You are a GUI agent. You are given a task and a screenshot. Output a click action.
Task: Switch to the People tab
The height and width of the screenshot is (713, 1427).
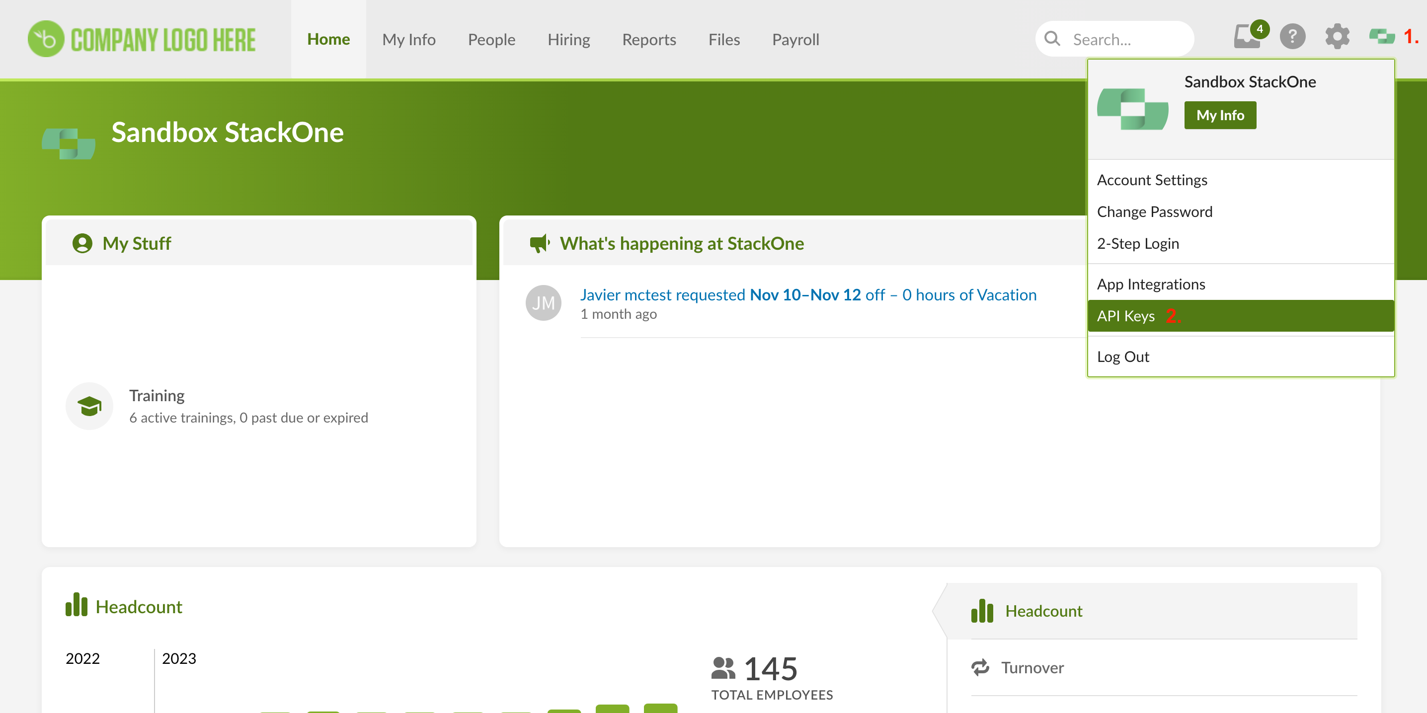click(x=491, y=39)
